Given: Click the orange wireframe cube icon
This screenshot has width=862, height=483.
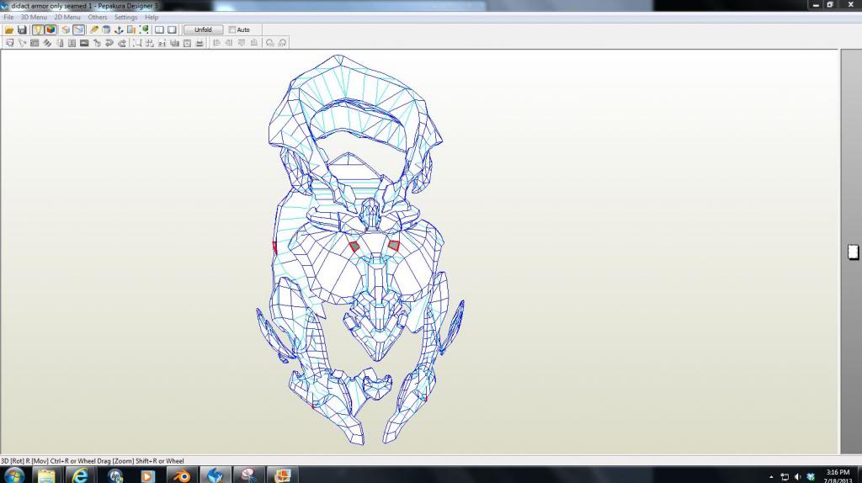Looking at the screenshot, I should [66, 29].
